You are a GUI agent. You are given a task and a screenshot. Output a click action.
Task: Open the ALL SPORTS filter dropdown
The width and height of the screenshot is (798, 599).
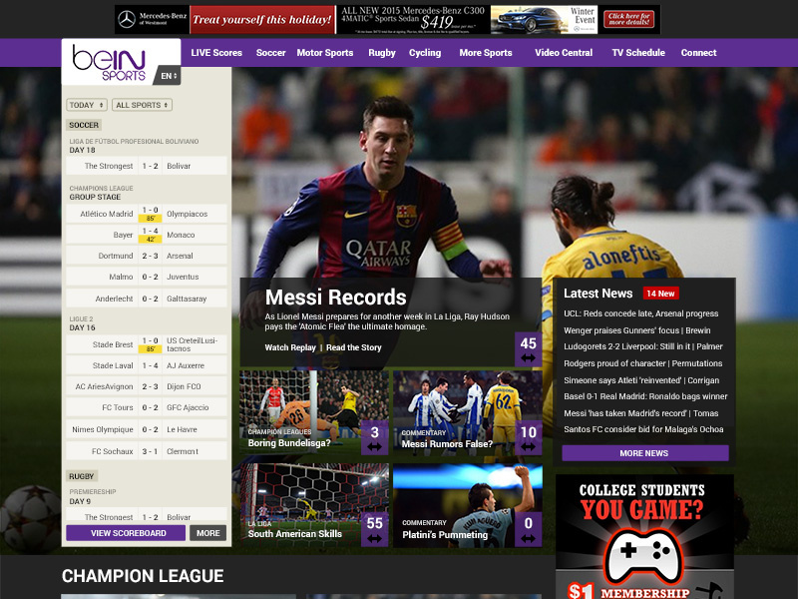(x=141, y=104)
